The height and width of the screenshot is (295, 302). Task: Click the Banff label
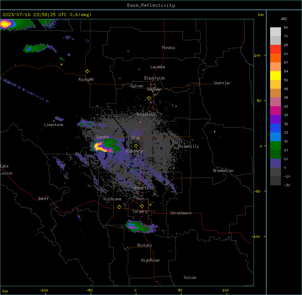point(43,199)
